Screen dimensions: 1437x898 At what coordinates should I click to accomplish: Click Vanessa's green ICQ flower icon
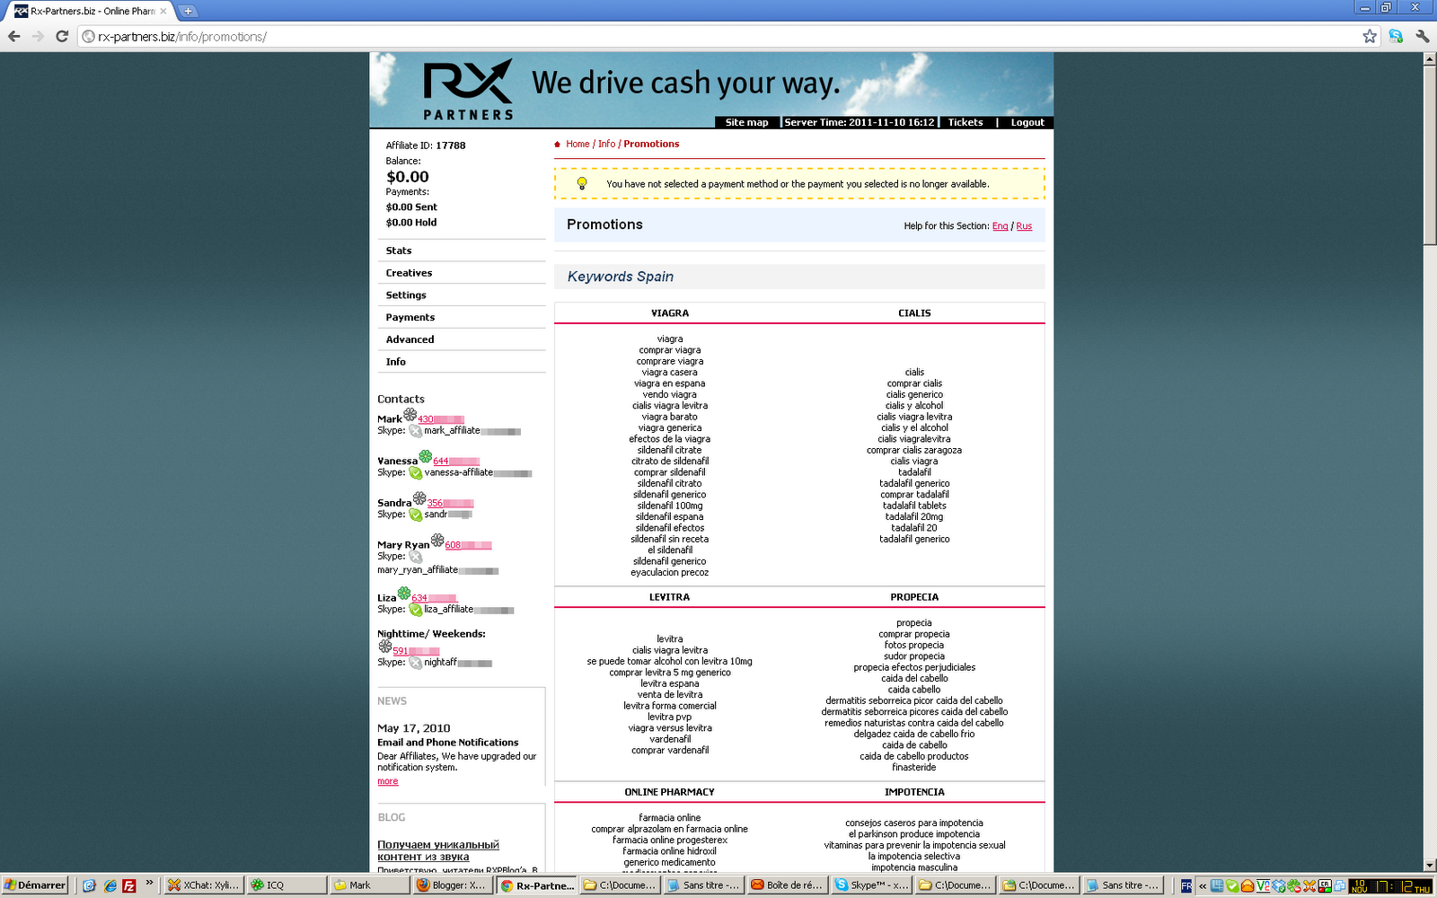pyautogui.click(x=426, y=456)
